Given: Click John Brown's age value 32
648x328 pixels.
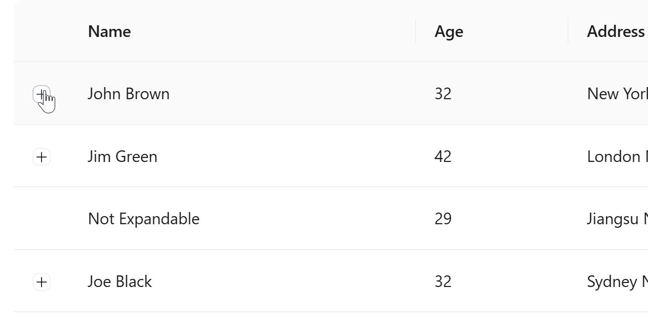Looking at the screenshot, I should pyautogui.click(x=443, y=94).
